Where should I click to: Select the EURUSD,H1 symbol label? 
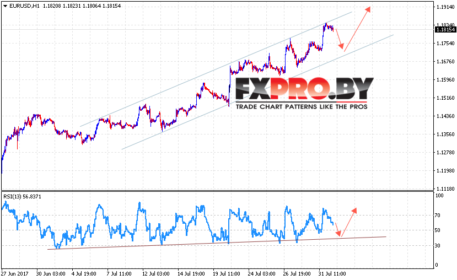pyautogui.click(x=24, y=6)
